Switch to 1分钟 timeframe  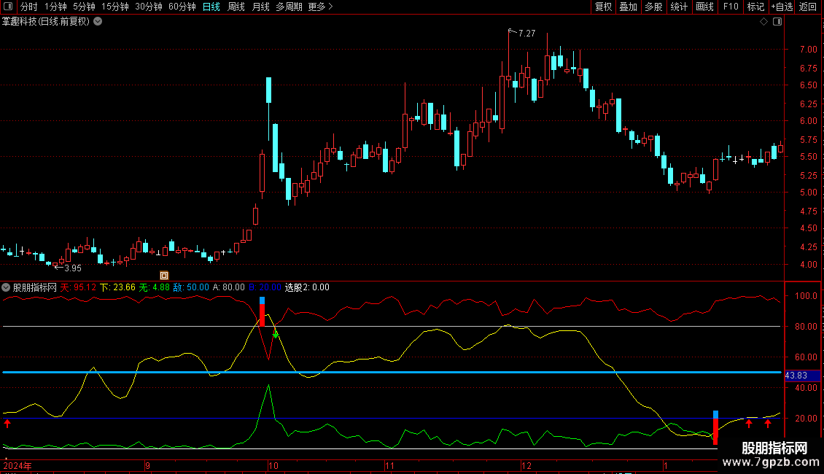pos(55,7)
